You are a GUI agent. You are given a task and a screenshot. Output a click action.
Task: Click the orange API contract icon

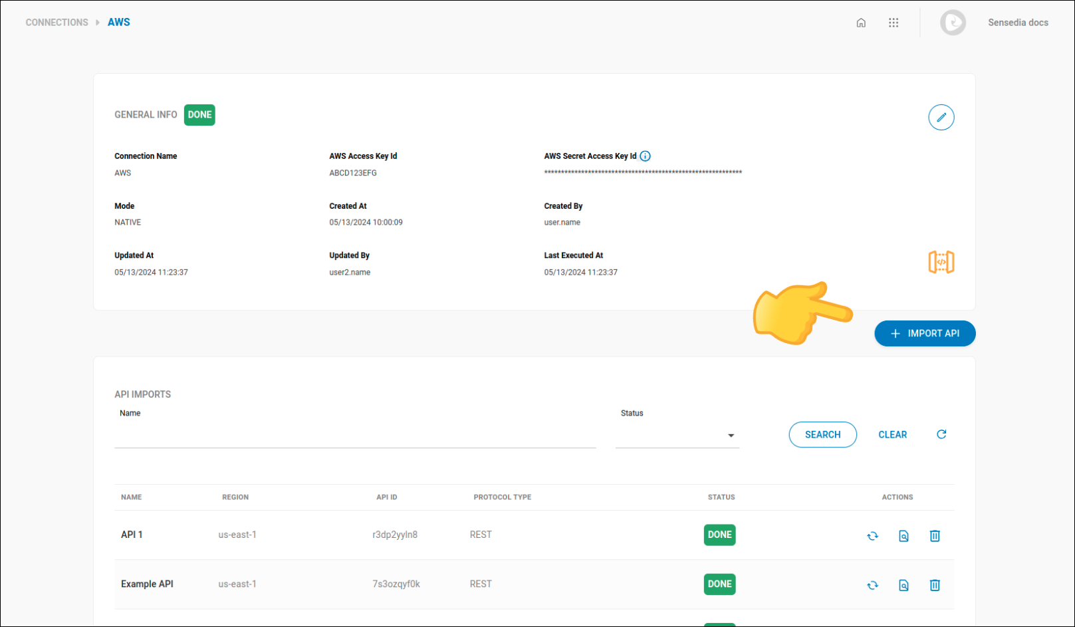click(941, 261)
